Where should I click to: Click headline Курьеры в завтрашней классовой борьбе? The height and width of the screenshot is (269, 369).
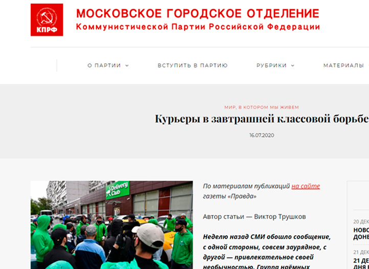pyautogui.click(x=262, y=119)
